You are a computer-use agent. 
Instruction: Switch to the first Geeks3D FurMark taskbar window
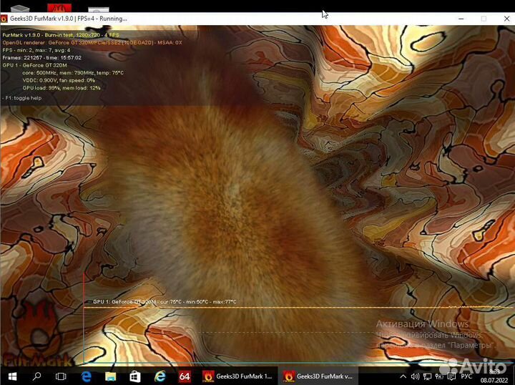click(238, 376)
